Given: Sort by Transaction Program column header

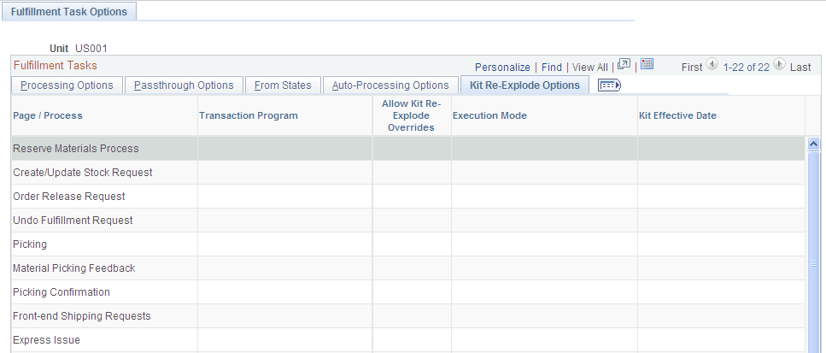Looking at the screenshot, I should coord(248,116).
